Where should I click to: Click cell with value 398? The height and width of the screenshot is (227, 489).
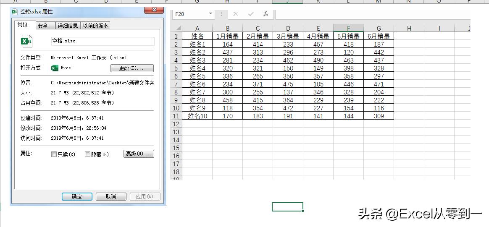[349, 68]
